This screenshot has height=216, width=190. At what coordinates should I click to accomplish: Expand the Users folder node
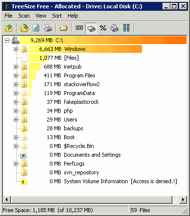click(16, 120)
